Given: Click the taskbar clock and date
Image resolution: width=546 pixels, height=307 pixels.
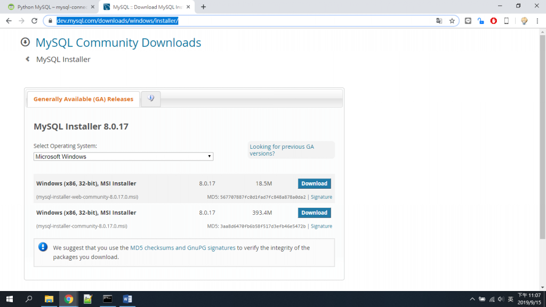Looking at the screenshot, I should click(x=529, y=299).
